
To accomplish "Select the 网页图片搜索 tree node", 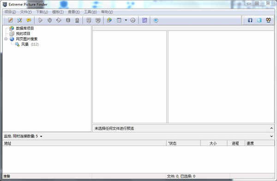I will [27, 39].
